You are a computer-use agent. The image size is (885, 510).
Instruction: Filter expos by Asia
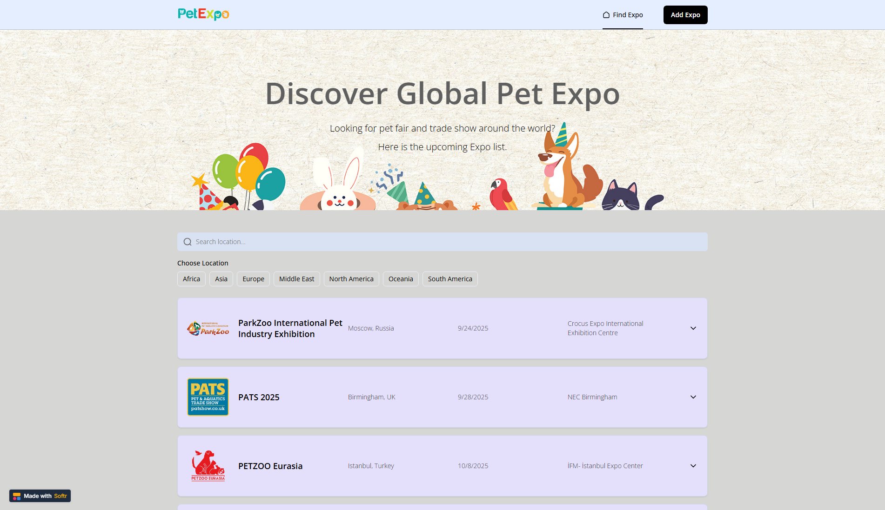[x=221, y=279]
